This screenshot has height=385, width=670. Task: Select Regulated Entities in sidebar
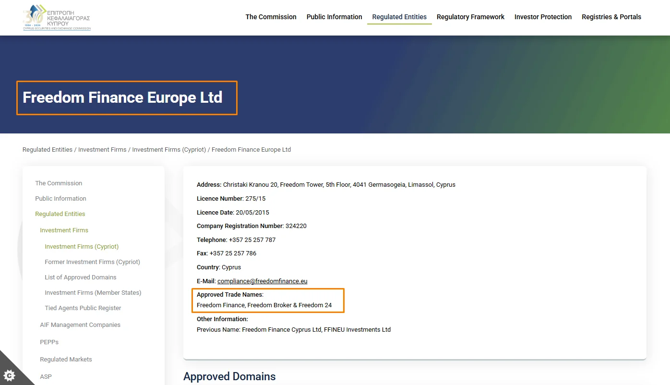coord(60,214)
